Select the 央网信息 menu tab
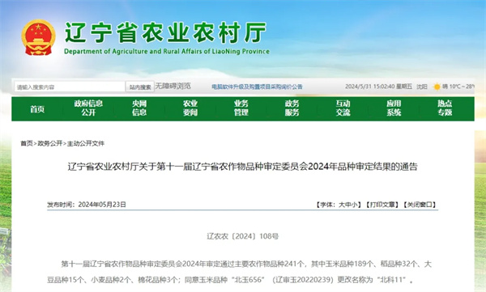The height and width of the screenshot is (292, 486). point(139,108)
